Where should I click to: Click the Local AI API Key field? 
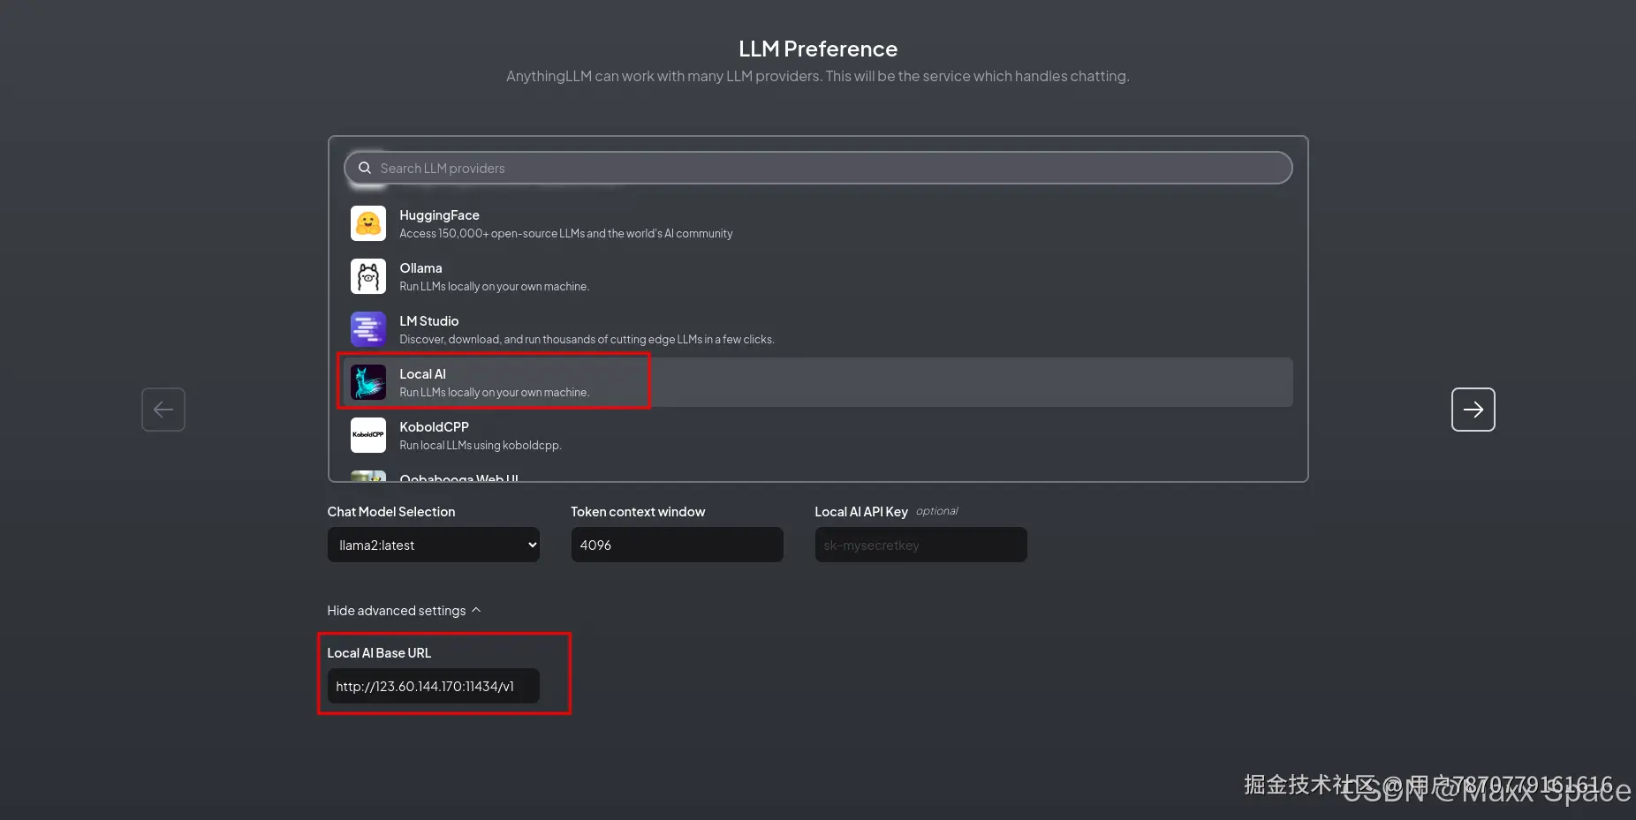[x=920, y=545]
